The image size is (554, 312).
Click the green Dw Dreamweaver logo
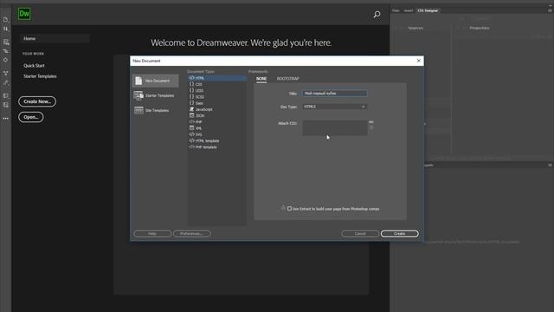[24, 14]
